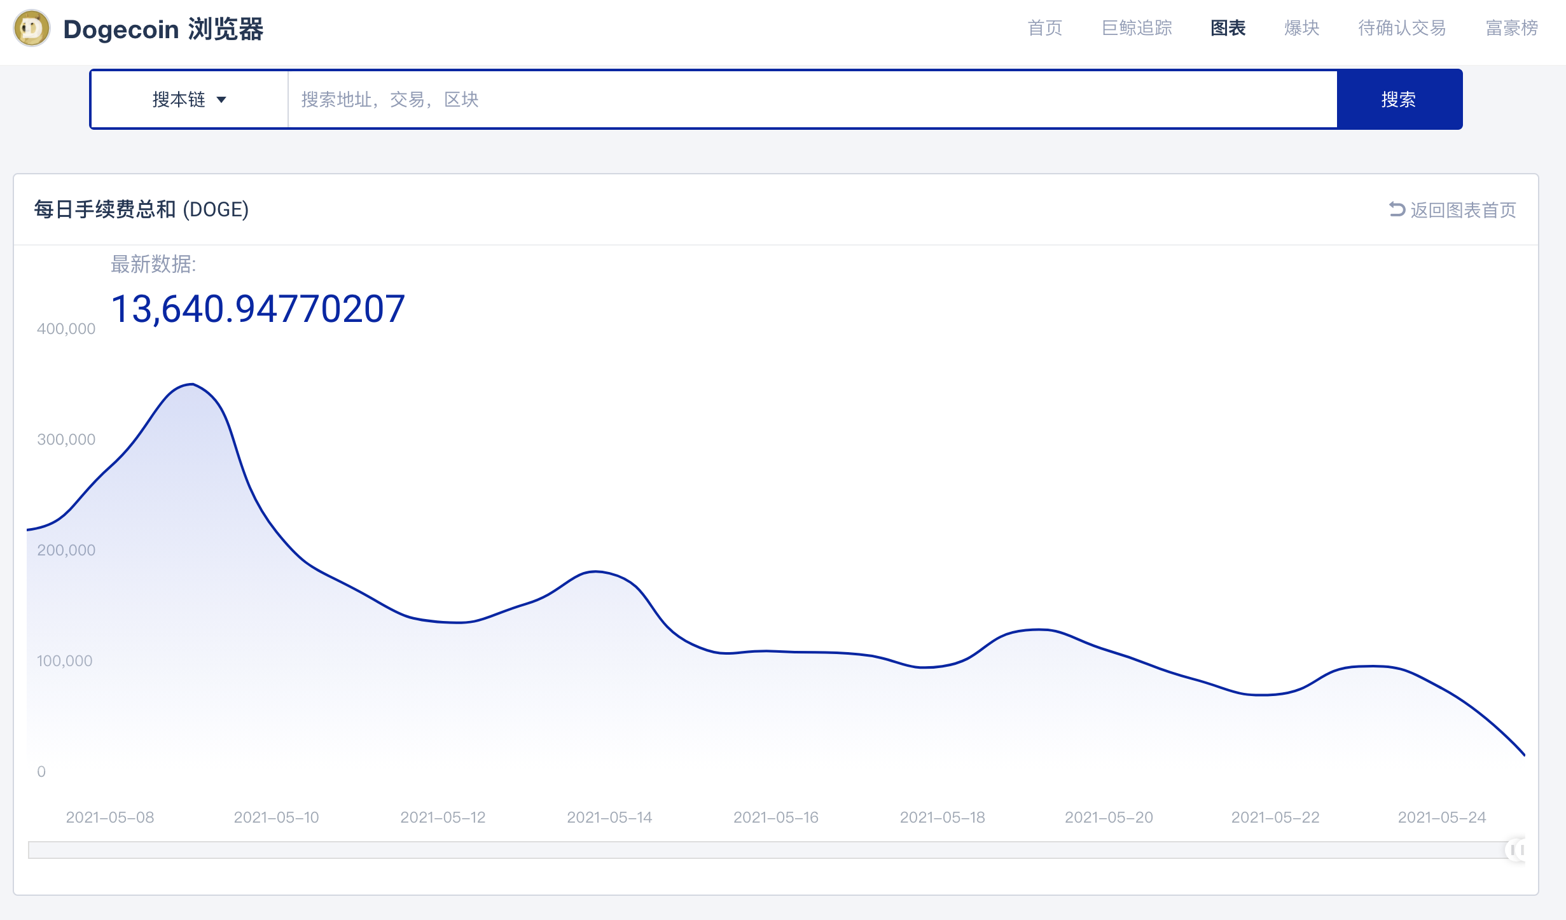Image resolution: width=1566 pixels, height=920 pixels.
Task: Focus the 搜索地址，交易，区块 input field
Action: 812,99
